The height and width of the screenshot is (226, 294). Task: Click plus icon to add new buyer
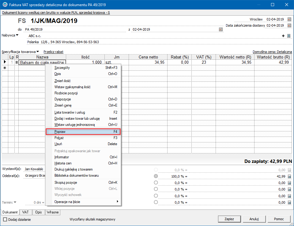pyautogui.click(x=283, y=36)
